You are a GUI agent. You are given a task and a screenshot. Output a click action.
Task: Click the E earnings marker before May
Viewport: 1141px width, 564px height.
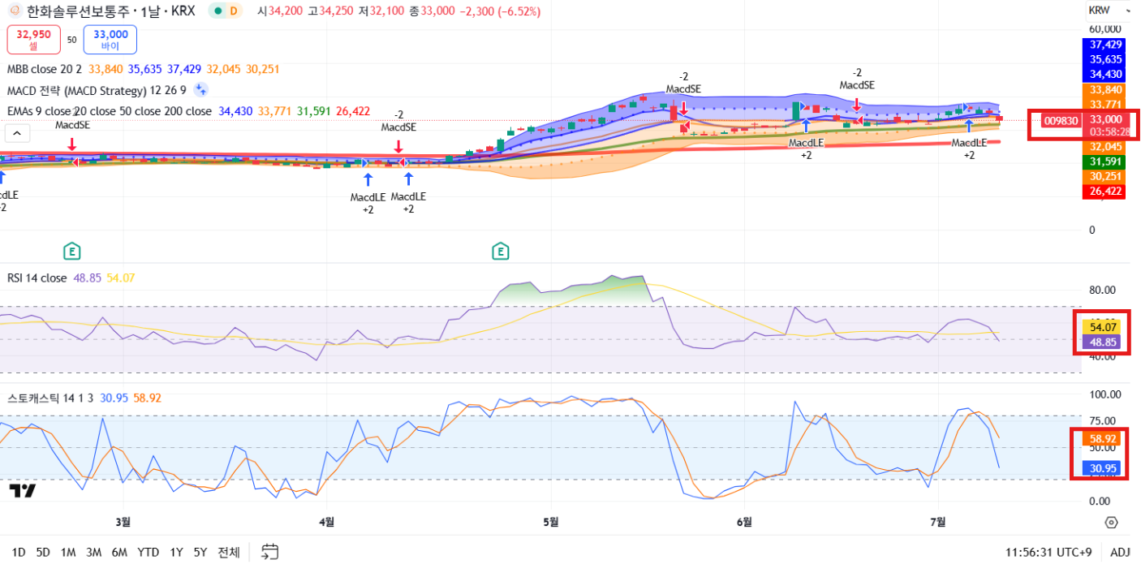tap(500, 251)
